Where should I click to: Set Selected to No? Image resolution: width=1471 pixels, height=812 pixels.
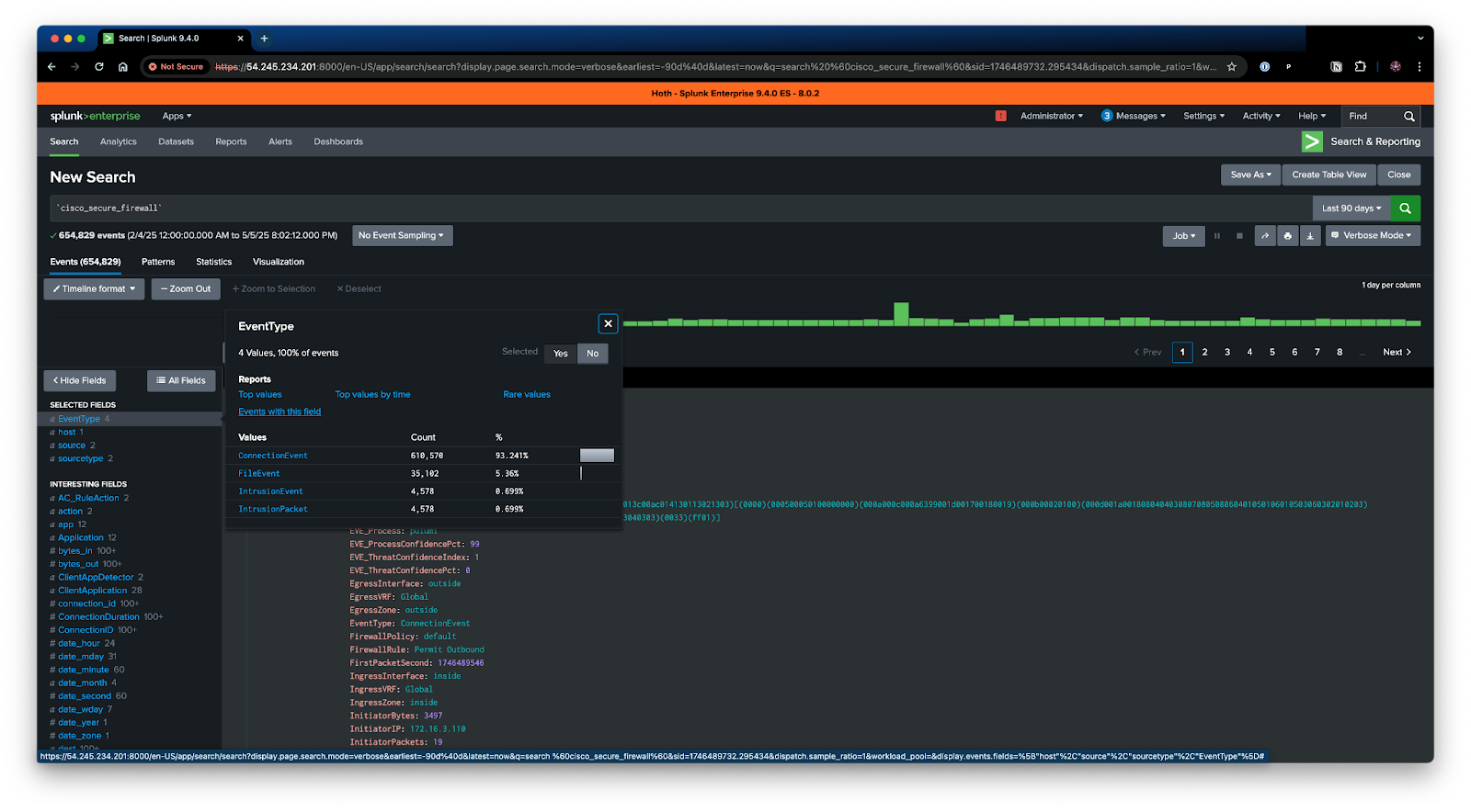coord(593,354)
